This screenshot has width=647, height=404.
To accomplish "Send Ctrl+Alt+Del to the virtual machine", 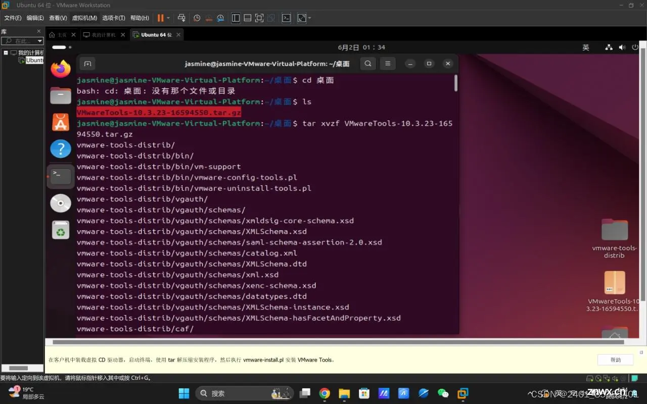I will tap(181, 18).
